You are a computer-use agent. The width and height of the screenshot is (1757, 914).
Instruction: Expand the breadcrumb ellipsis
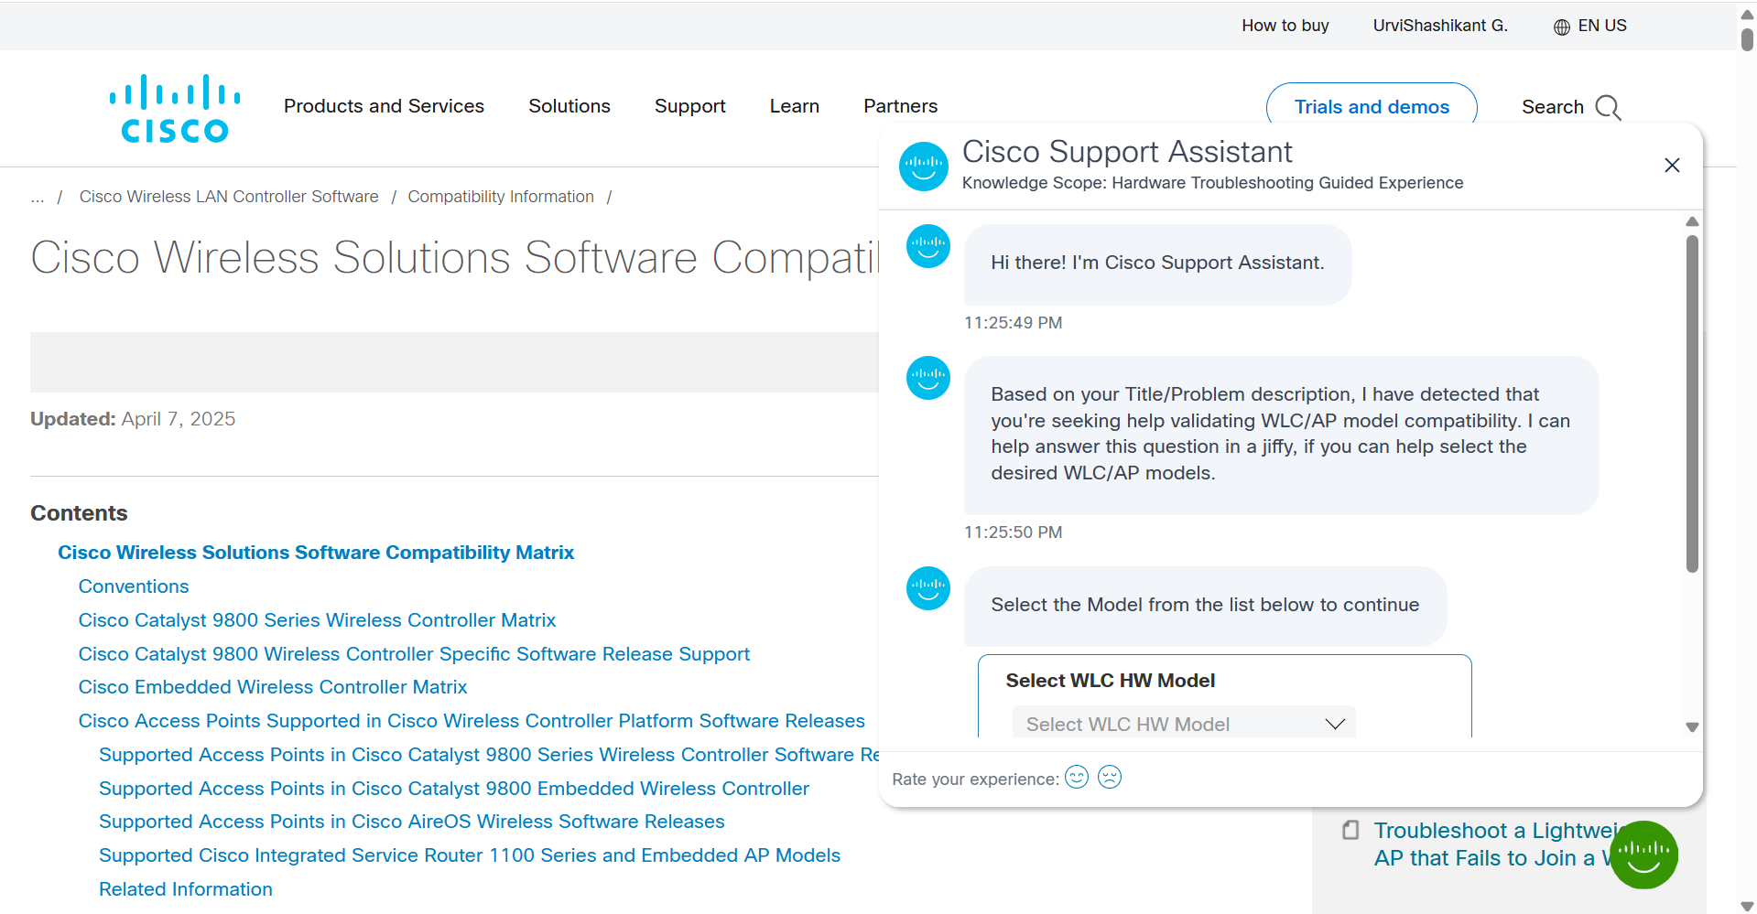(x=38, y=197)
